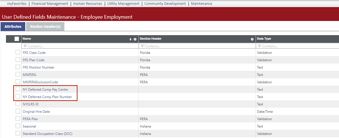Toggle the select-all checkbox in the table header
Image resolution: width=339 pixels, height=138 pixels.
pos(17,39)
